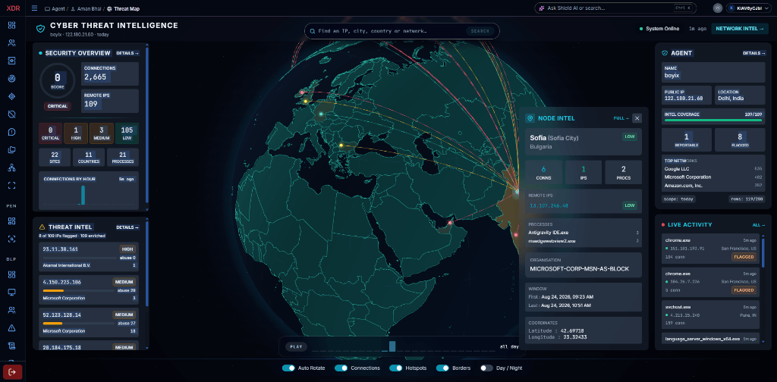
Task: Open the users icon below the top dashboard icon
Action: point(12,43)
